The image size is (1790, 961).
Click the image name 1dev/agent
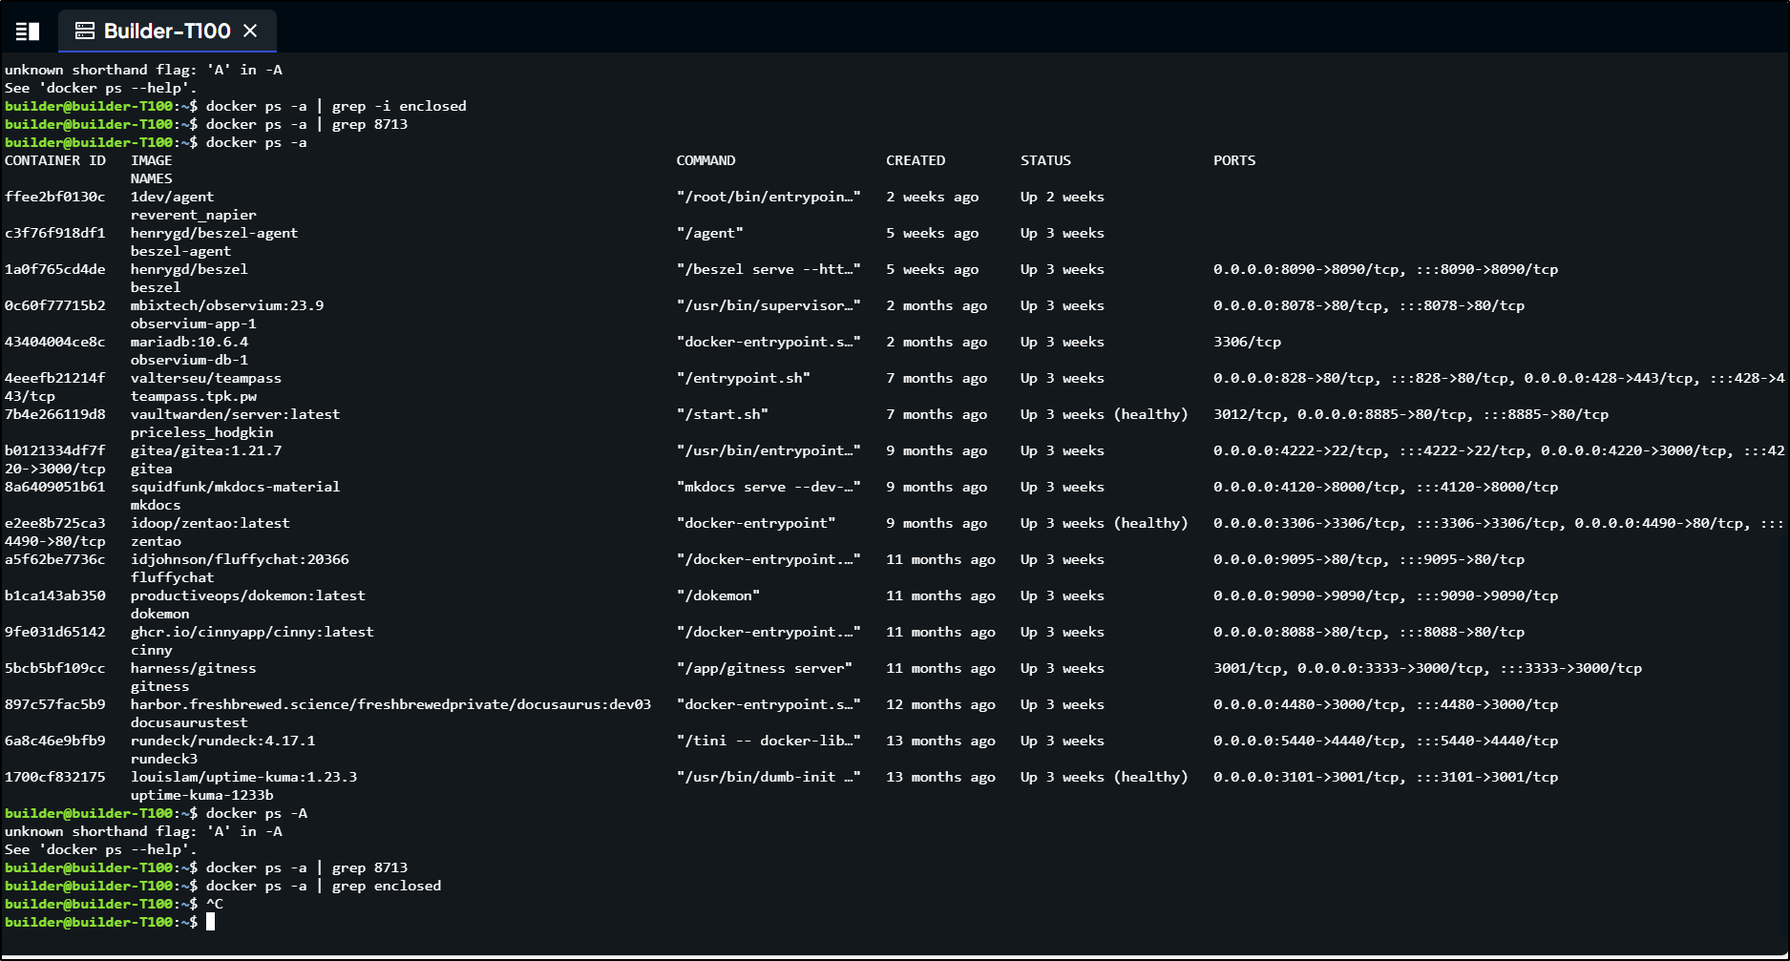[173, 197]
